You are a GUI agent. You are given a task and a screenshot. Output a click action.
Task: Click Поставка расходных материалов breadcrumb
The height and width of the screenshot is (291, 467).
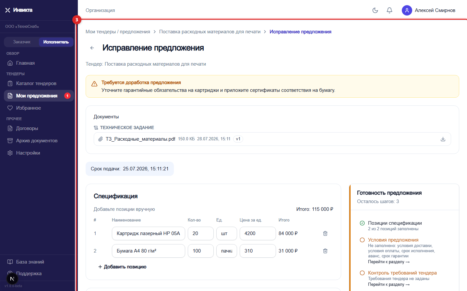coord(210,32)
